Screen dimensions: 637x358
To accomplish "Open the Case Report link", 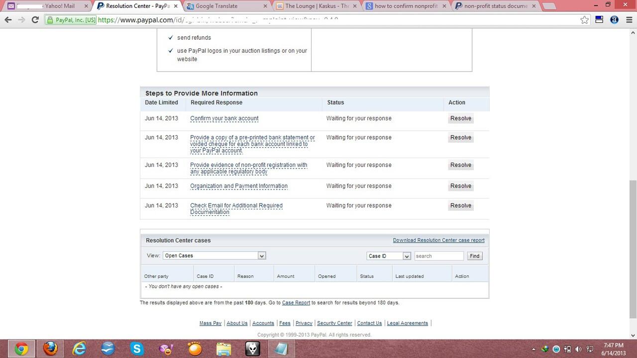I will click(x=296, y=302).
